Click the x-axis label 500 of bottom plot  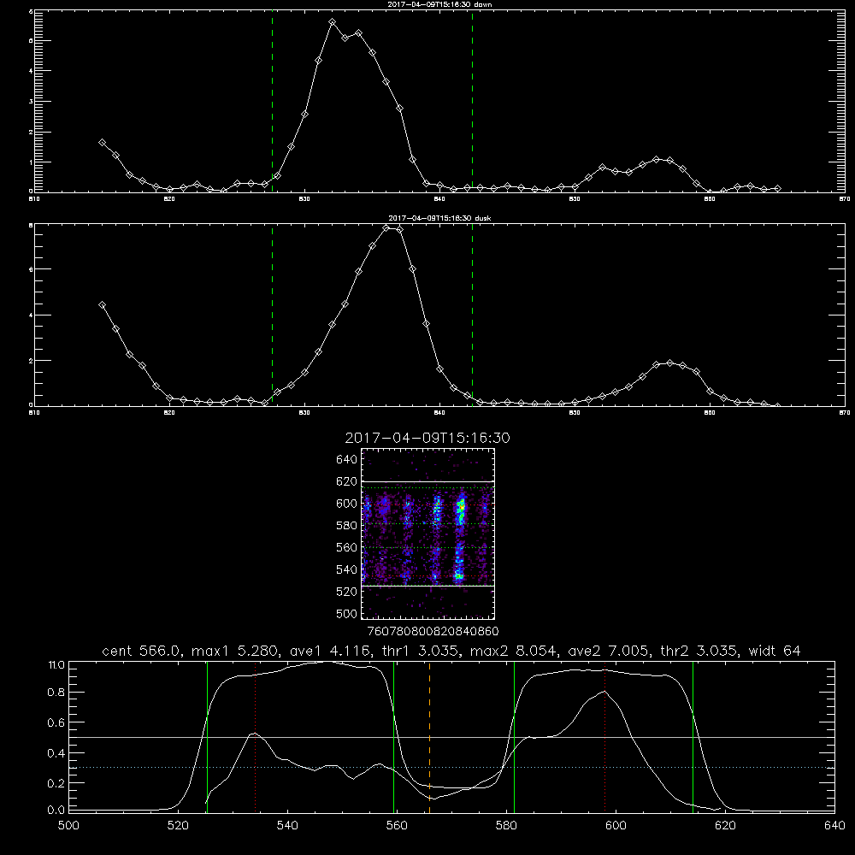[x=68, y=826]
